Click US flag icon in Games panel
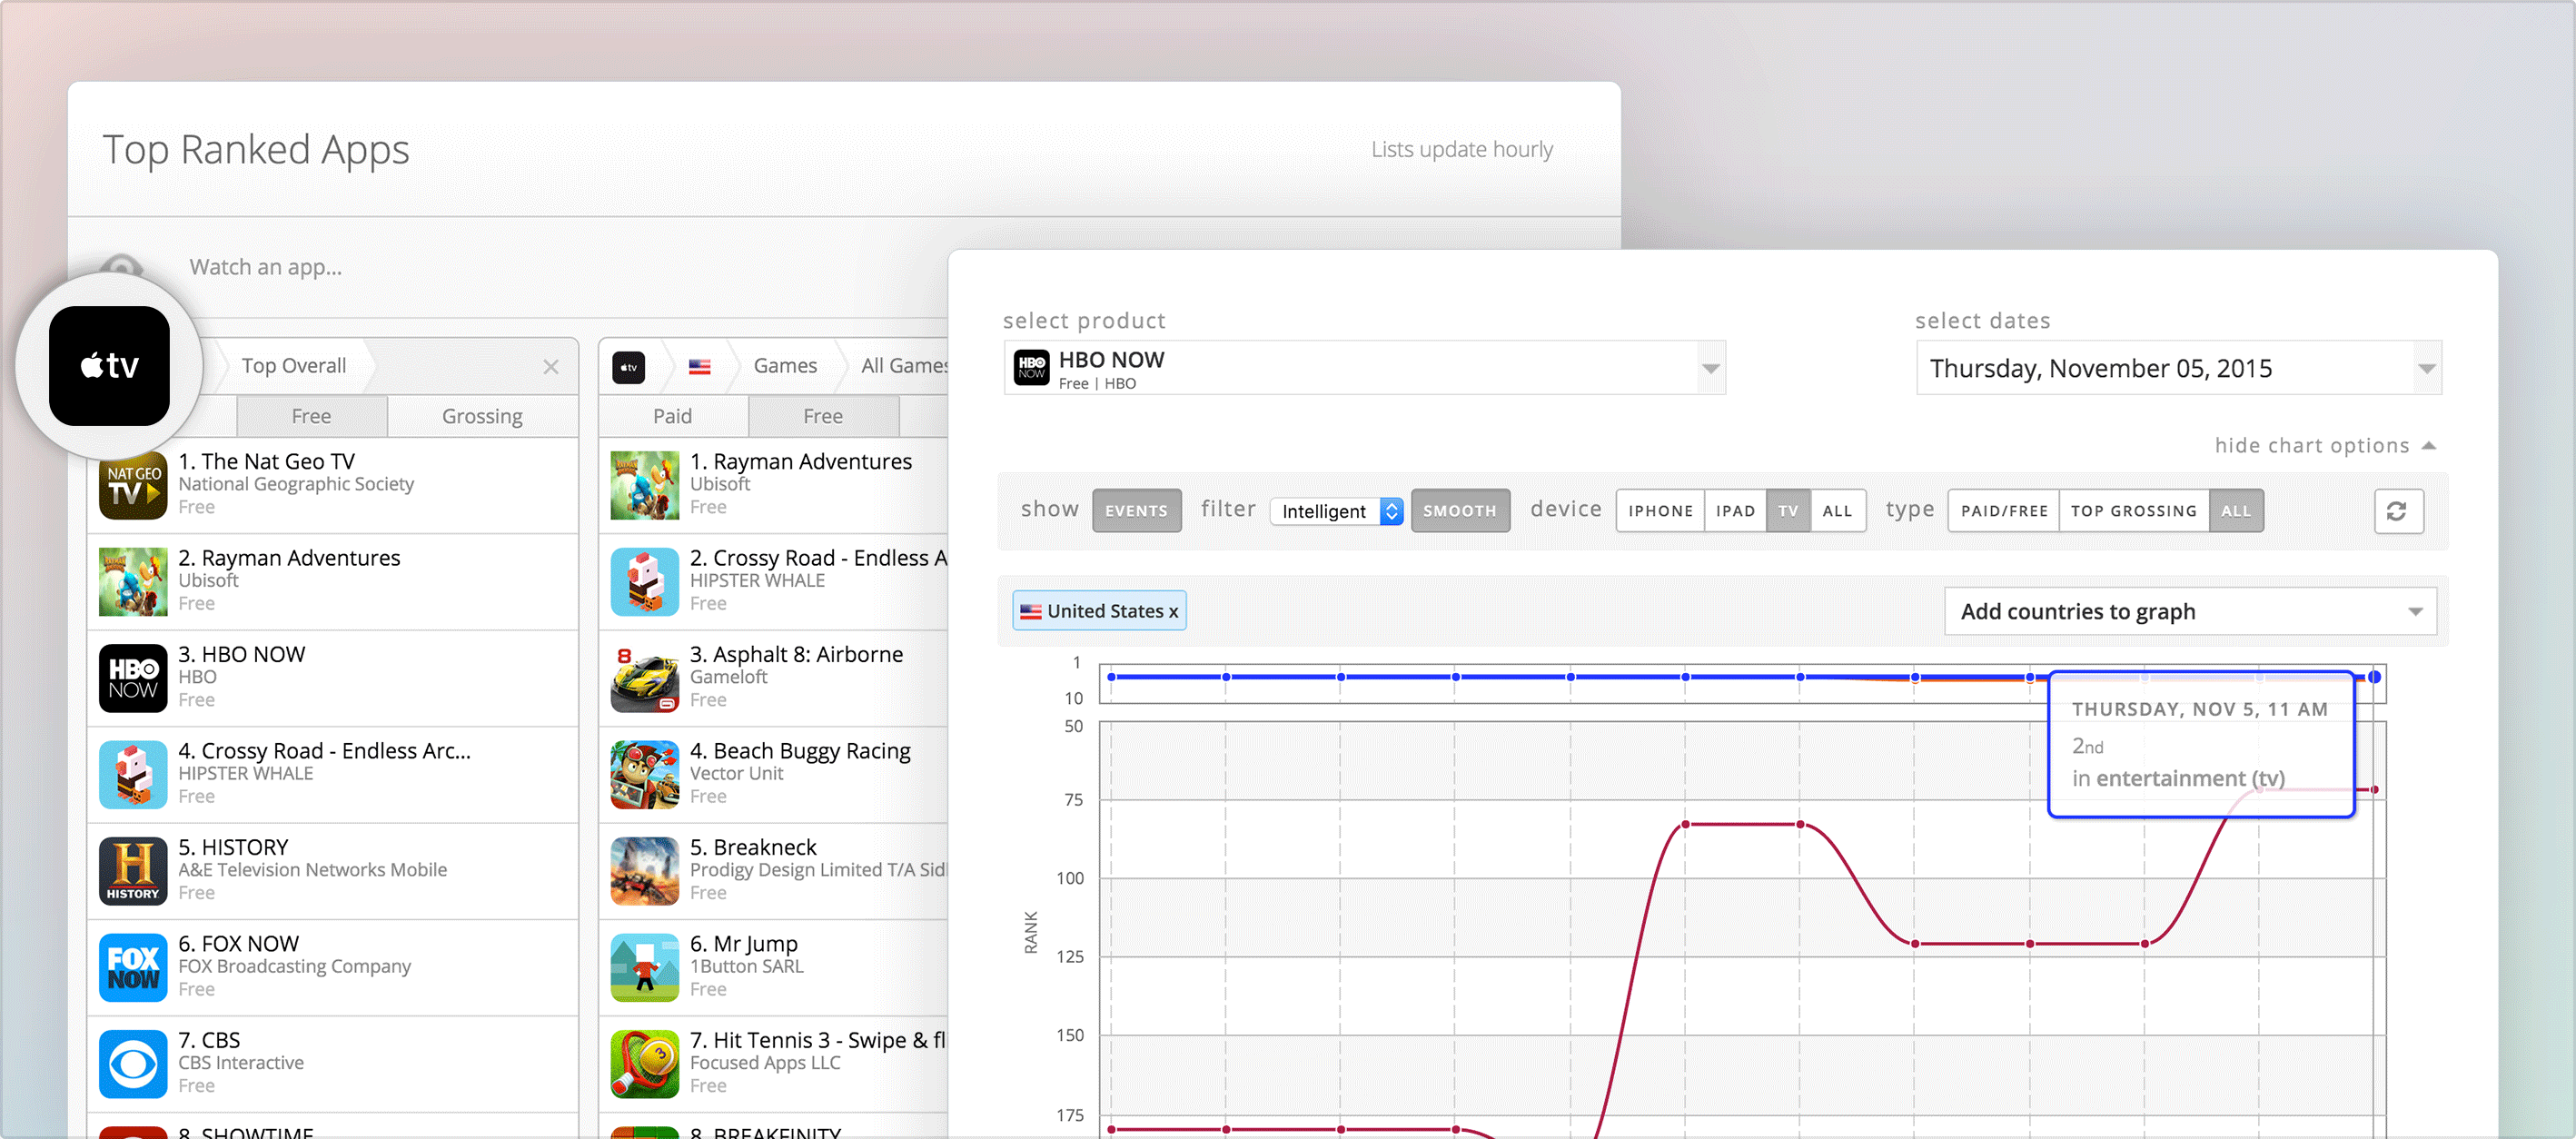Viewport: 2576px width, 1139px height. coord(700,367)
